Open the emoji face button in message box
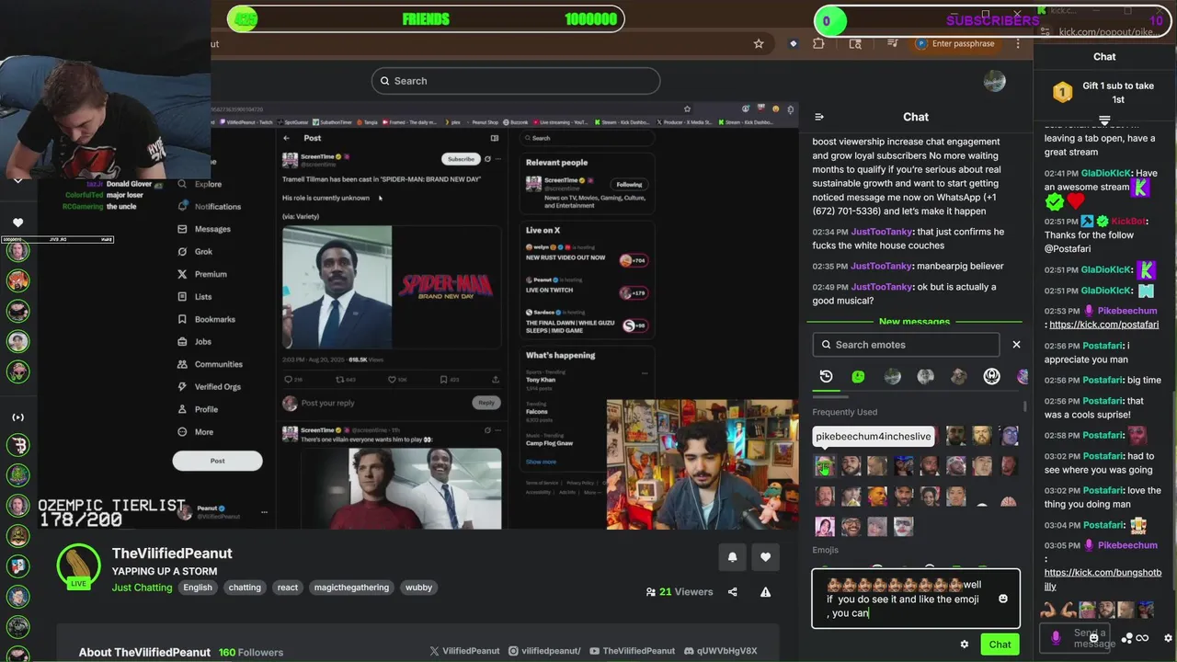 point(1003,599)
